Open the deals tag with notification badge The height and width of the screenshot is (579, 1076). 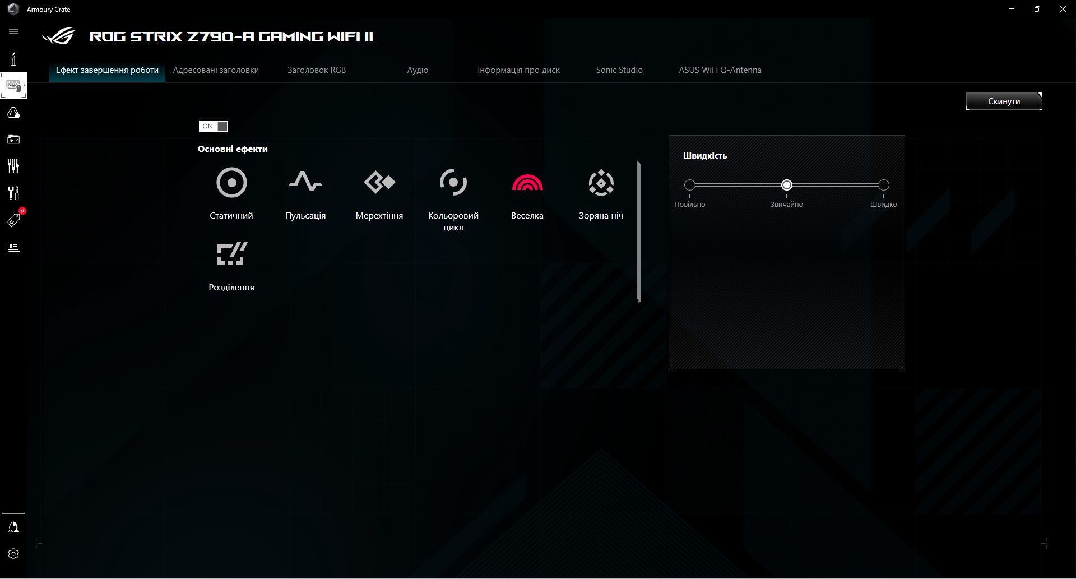pos(13,220)
